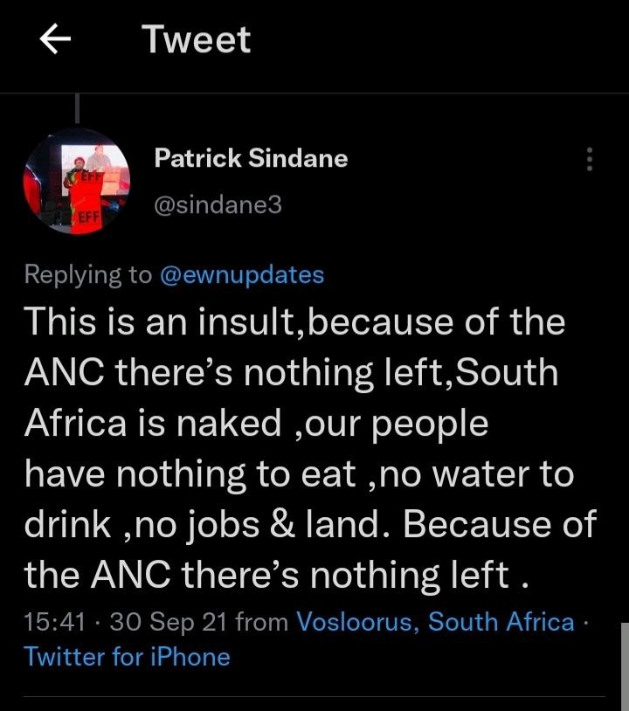Tap the back arrow icon
Viewport: 629px width, 711px height.
click(x=55, y=38)
